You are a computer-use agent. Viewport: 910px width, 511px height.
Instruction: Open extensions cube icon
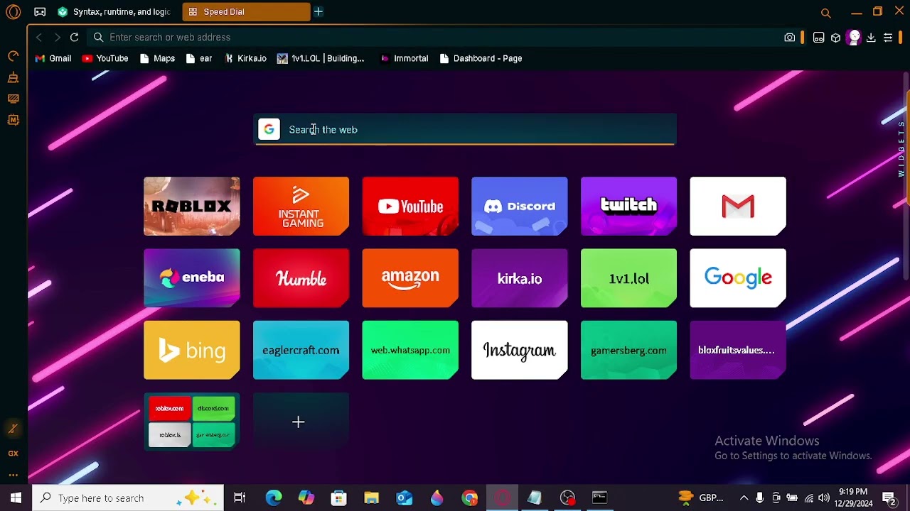tap(836, 38)
